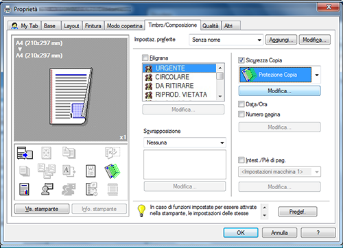This screenshot has height=248, width=343.
Task: Click the Vis. stampante button
Action: tap(42, 209)
